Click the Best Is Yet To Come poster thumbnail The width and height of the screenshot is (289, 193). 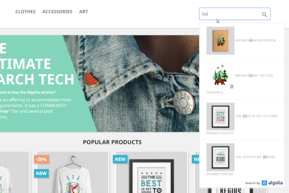[x=220, y=117]
